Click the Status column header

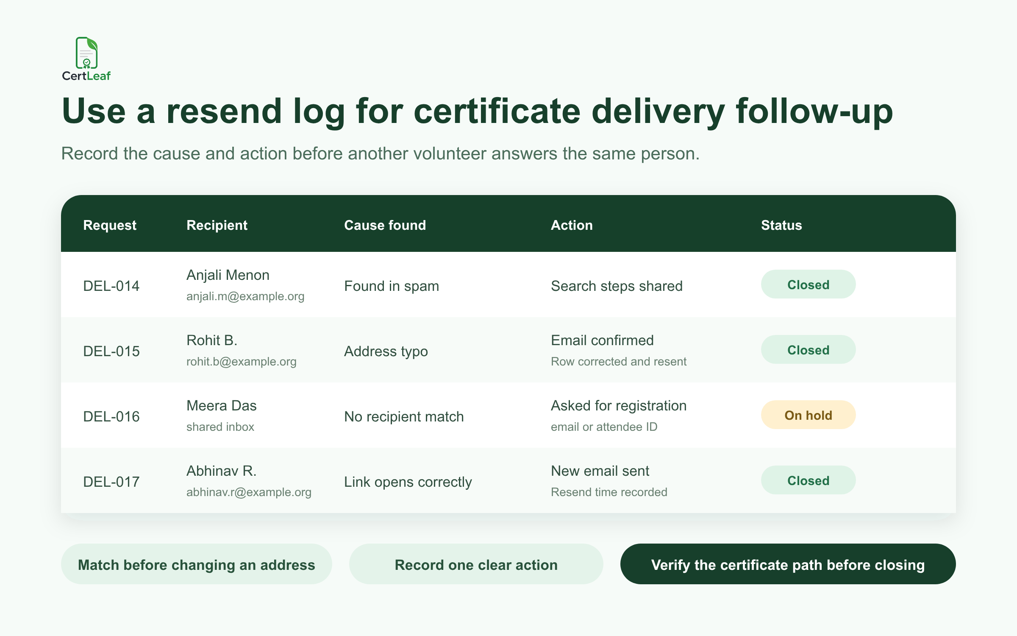pyautogui.click(x=781, y=225)
